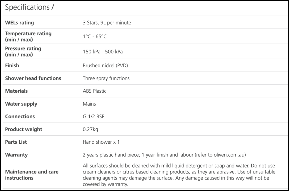The height and width of the screenshot is (191, 289).
Task: Select the 0.27kg product weight value
Action: [90, 129]
